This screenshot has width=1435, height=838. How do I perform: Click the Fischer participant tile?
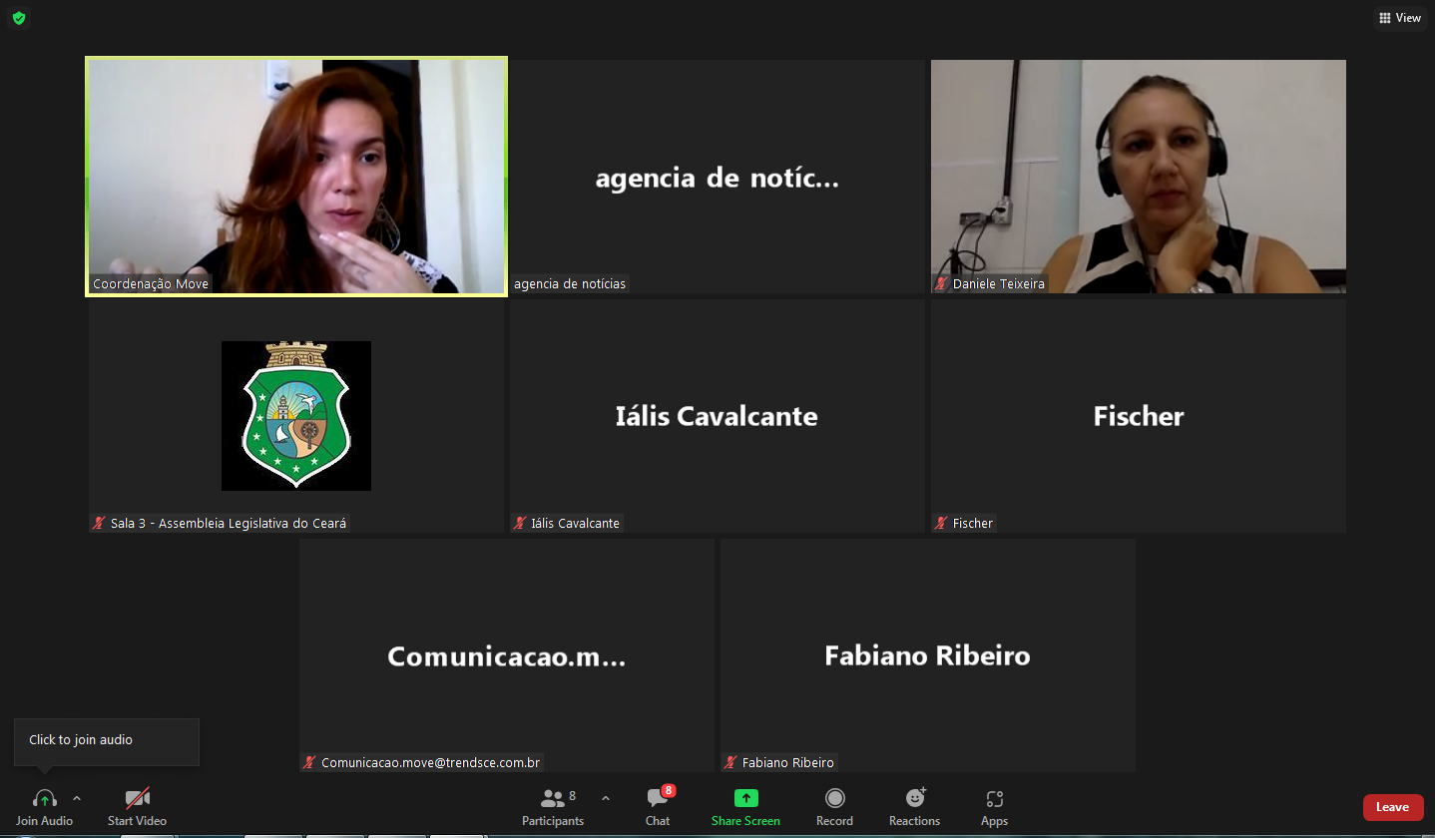click(x=1138, y=416)
